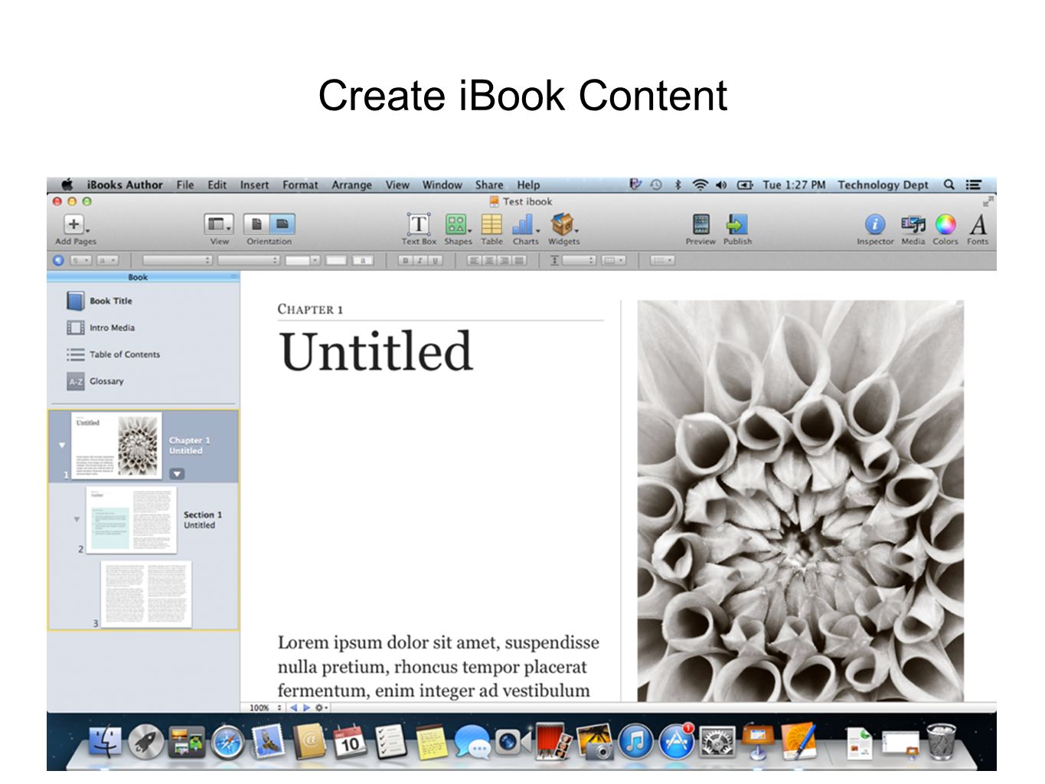This screenshot has width=1045, height=784.
Task: Open the Apple menu
Action: (67, 185)
